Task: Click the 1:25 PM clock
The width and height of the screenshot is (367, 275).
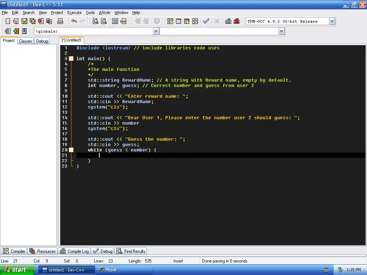Action: pos(354,270)
